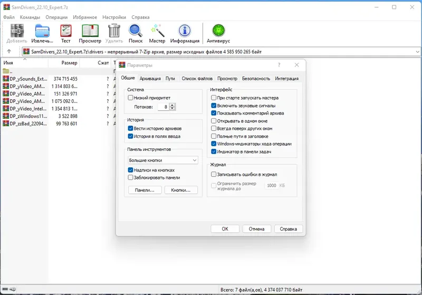Image resolution: width=422 pixels, height=295 pixels.
Task: Open the Настройки menu
Action: (114, 17)
